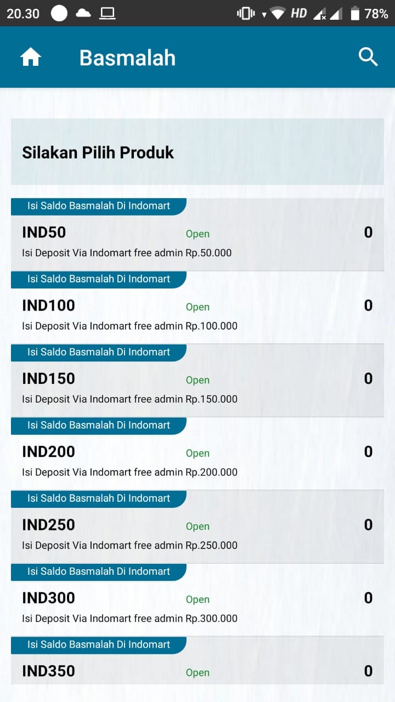The height and width of the screenshot is (702, 395).
Task: Tap the battery icon in status bar
Action: [x=355, y=14]
